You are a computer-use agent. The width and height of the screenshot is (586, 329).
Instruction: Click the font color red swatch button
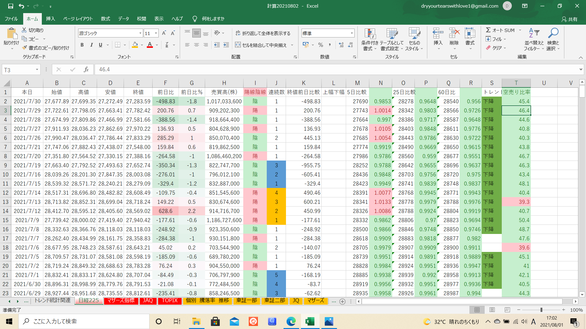(150, 45)
